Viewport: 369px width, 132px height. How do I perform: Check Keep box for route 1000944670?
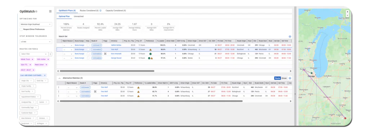[x=88, y=45]
